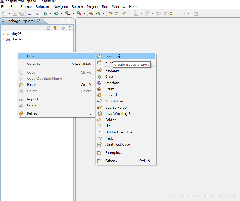Open Package Explorer View Menu dots
The width and height of the screenshot is (240, 201).
(x=70, y=28)
